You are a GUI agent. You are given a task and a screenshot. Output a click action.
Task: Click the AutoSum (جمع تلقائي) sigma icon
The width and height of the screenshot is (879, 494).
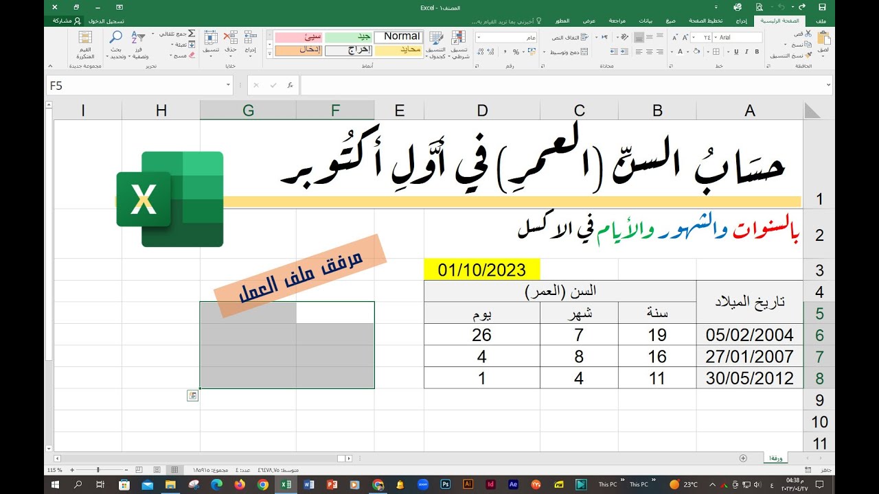[x=192, y=33]
